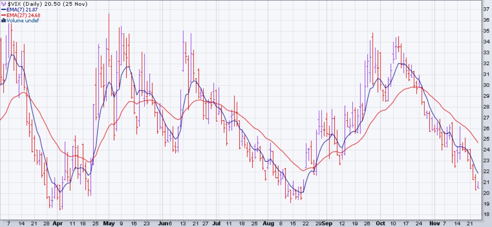
Task: Click the Volume bars icon in legend
Action: click(4, 20)
